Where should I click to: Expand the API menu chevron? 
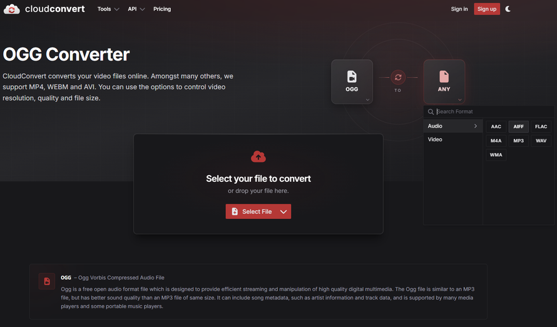[x=143, y=9]
